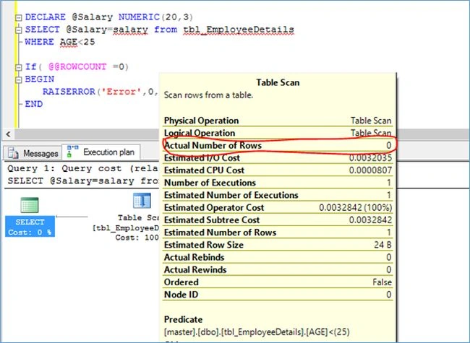The image size is (470, 343).
Task: Click the SELECT operator icon in plan
Action: click(30, 205)
